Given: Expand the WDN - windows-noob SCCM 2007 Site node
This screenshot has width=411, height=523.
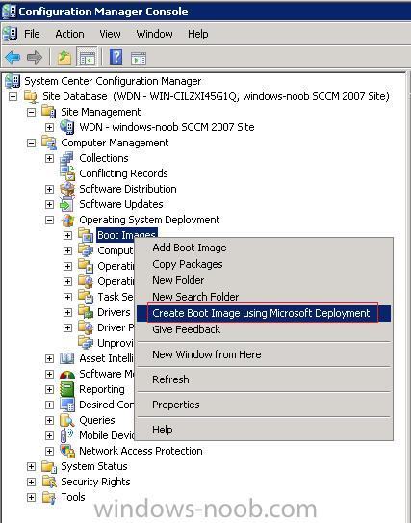Looking at the screenshot, I should click(x=49, y=127).
